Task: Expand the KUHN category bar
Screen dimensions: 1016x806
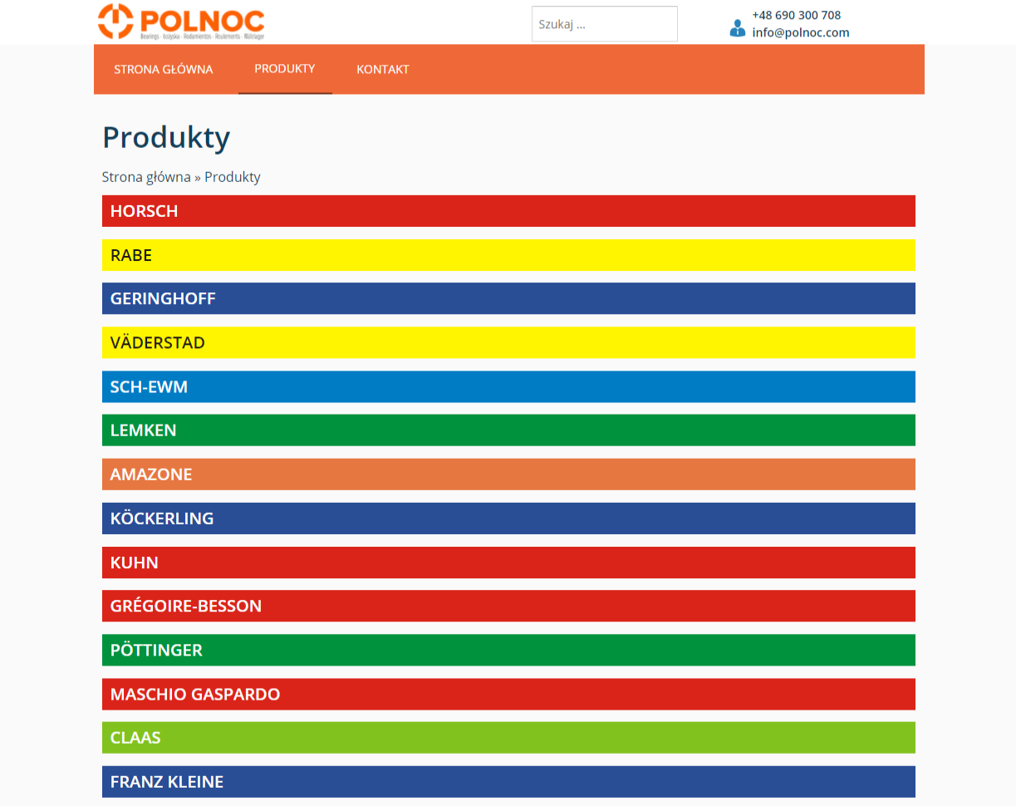Action: click(508, 563)
